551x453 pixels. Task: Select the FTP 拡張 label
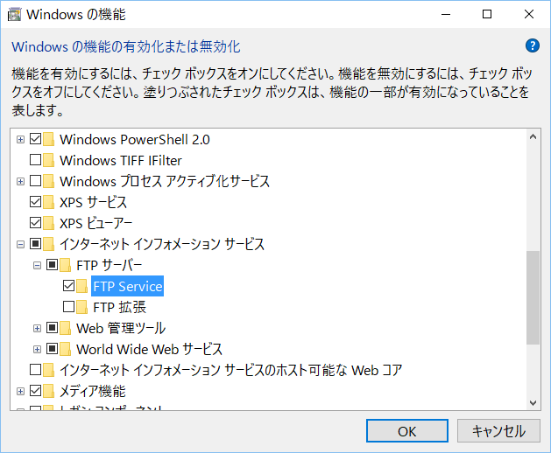click(x=119, y=307)
